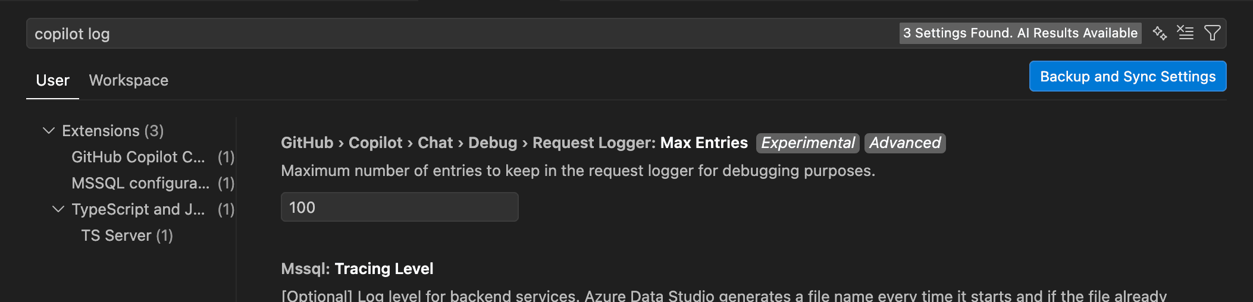
Task: Click the Mssql: Tracing Level setting title
Action: coord(357,269)
